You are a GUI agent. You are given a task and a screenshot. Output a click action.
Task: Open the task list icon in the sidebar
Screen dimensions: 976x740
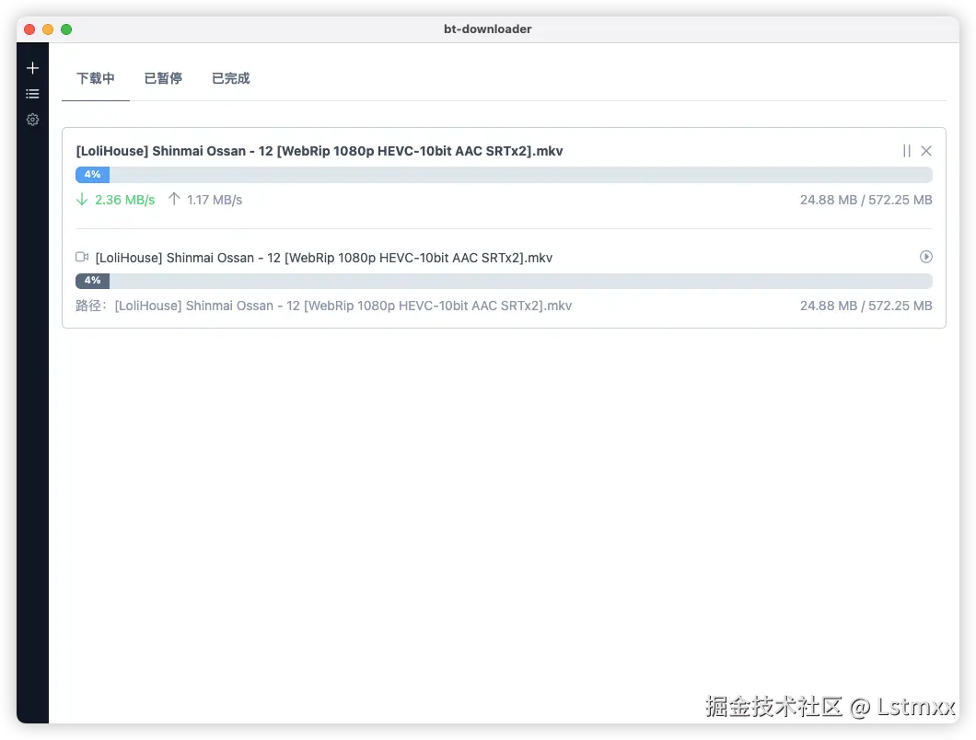(32, 93)
